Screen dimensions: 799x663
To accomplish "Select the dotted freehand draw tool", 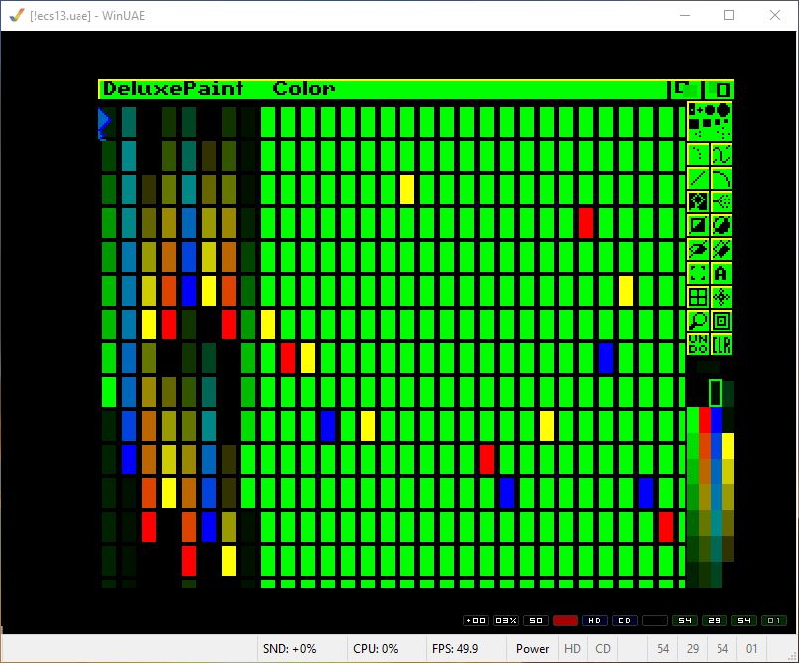I will pyautogui.click(x=698, y=154).
